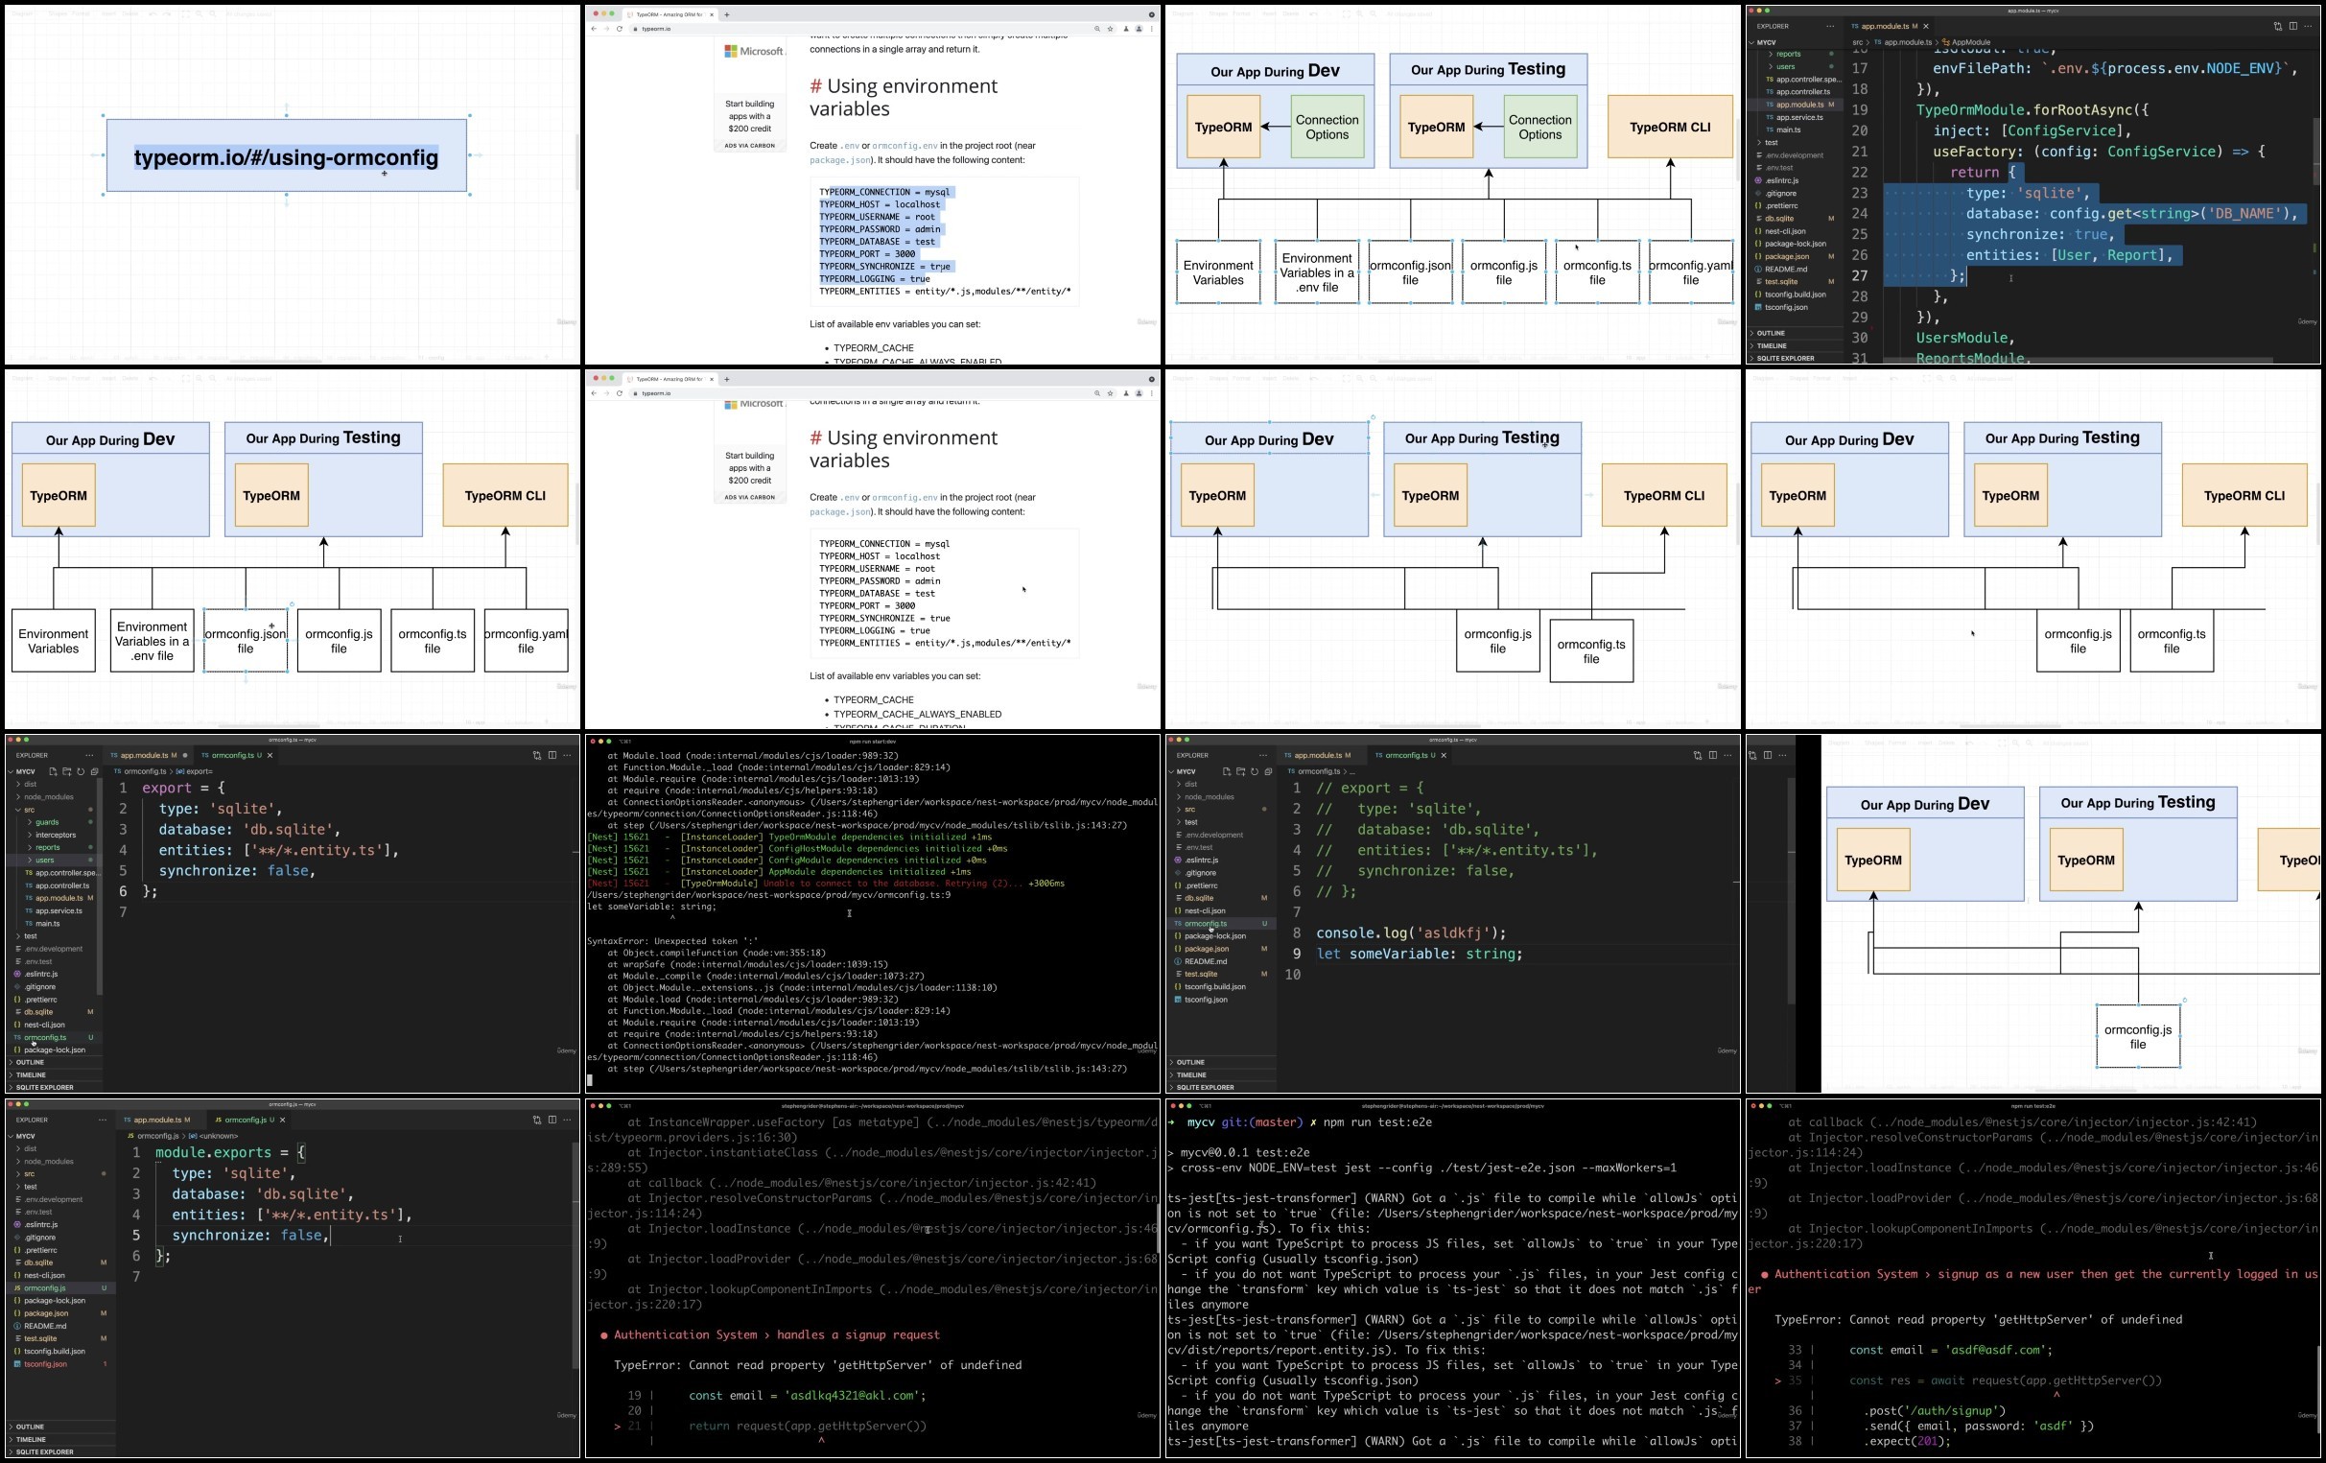Click New File icon in 'export = {' VS Code window
The width and height of the screenshot is (2326, 1463).
(x=53, y=771)
